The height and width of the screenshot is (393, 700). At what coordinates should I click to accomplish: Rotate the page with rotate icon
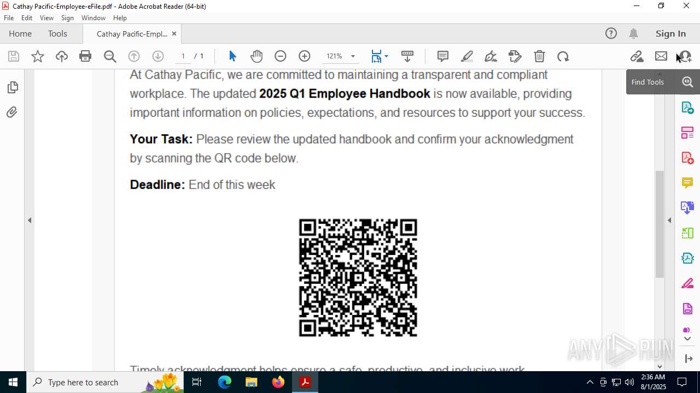(x=563, y=56)
